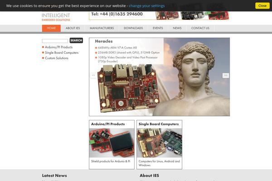This screenshot has height=181, width=272.
Task: Click the Latest News heading
Action: [54, 176]
